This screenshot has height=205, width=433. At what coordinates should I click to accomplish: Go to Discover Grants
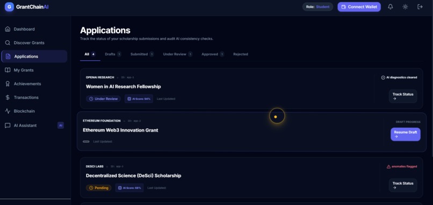coord(34,43)
